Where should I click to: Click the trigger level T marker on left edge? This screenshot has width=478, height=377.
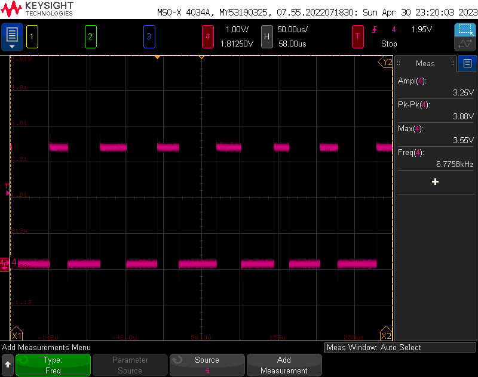click(7, 189)
